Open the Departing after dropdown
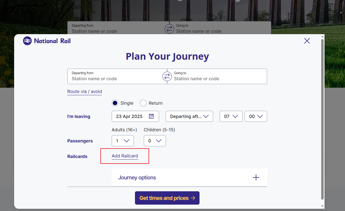 pyautogui.click(x=189, y=116)
